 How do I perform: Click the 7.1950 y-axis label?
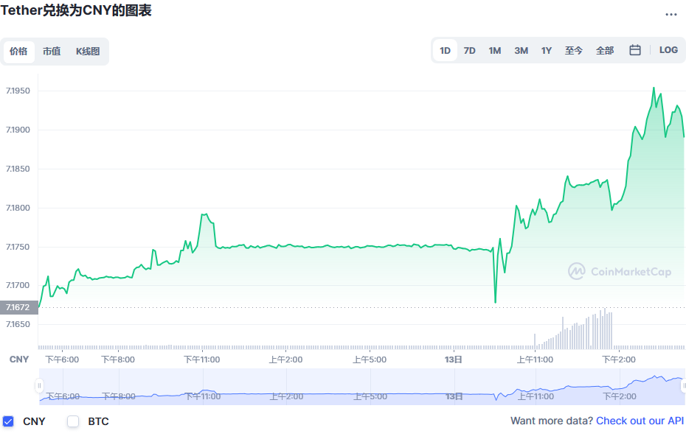tap(18, 91)
